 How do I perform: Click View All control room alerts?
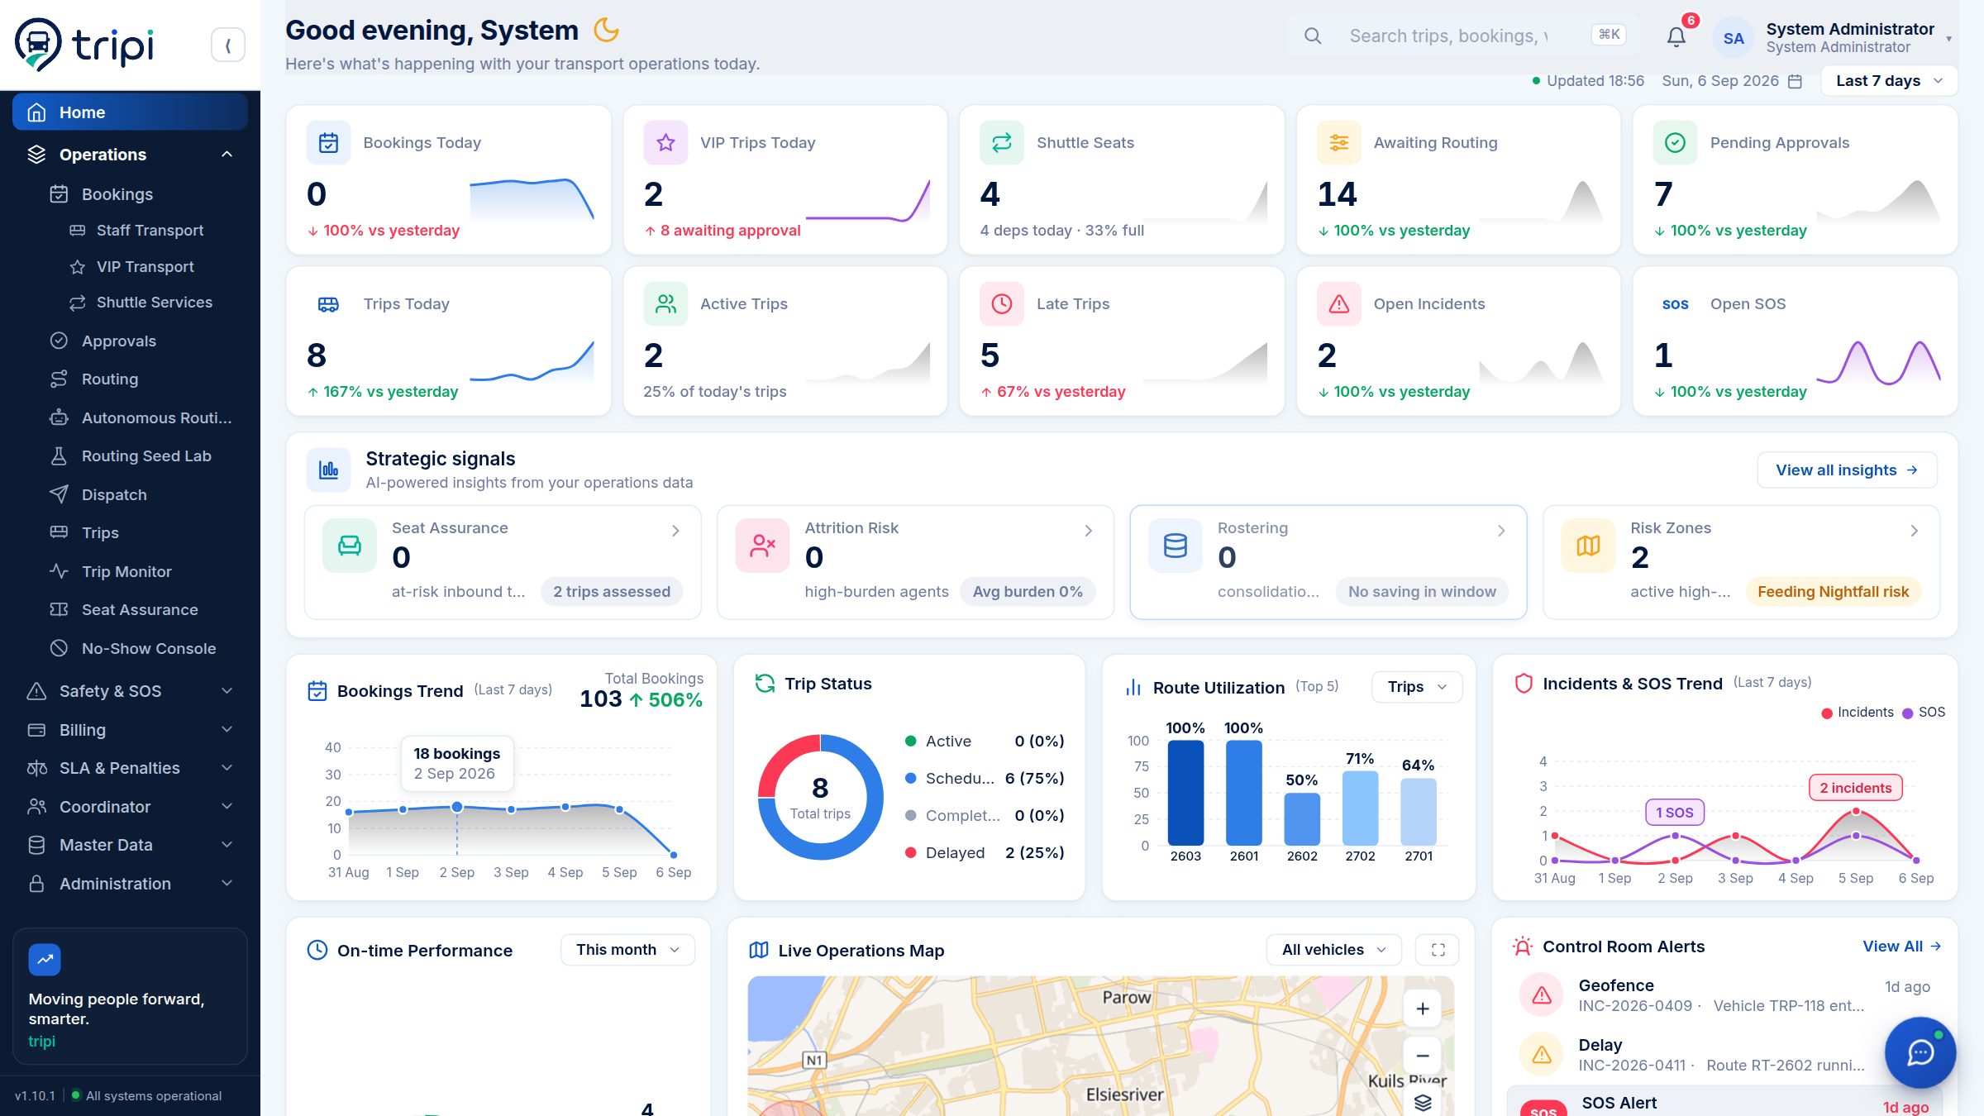1901,946
